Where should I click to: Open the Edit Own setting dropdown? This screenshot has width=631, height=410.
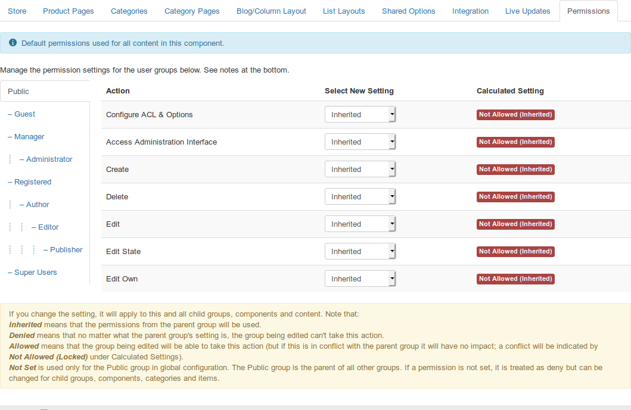(x=360, y=278)
